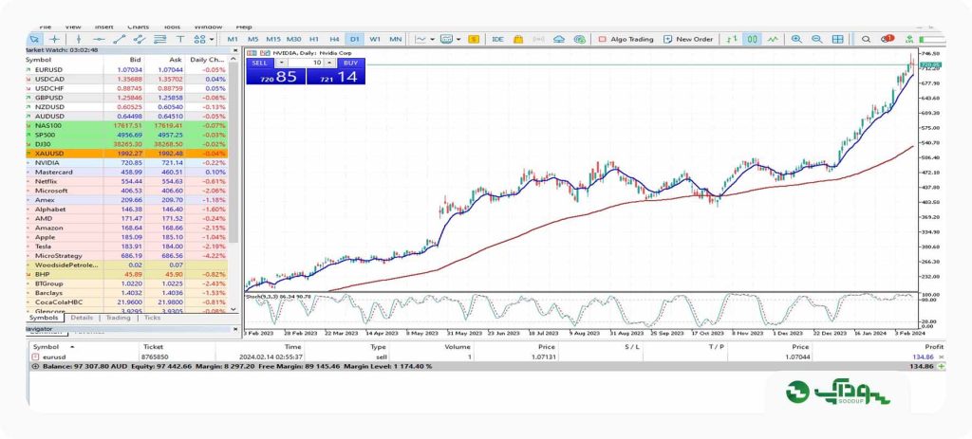
Task: Open the shapes objects tool
Action: point(199,39)
